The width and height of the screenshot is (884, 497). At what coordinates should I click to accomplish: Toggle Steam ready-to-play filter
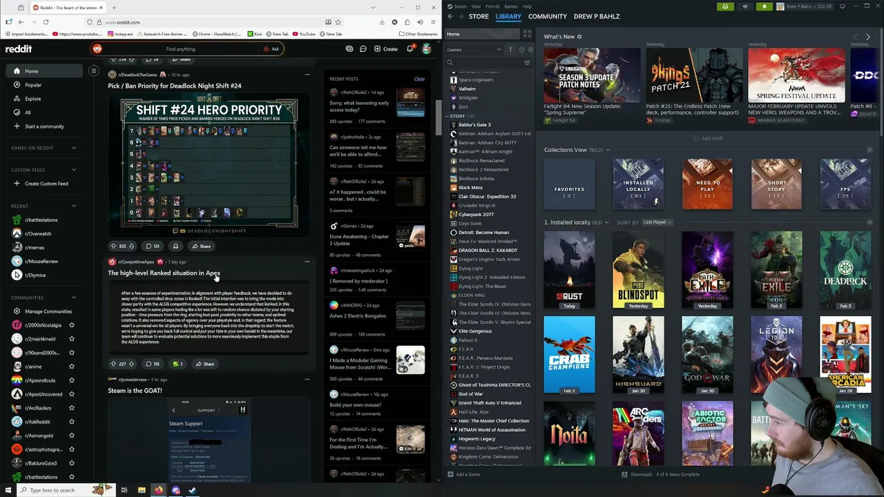click(x=530, y=50)
